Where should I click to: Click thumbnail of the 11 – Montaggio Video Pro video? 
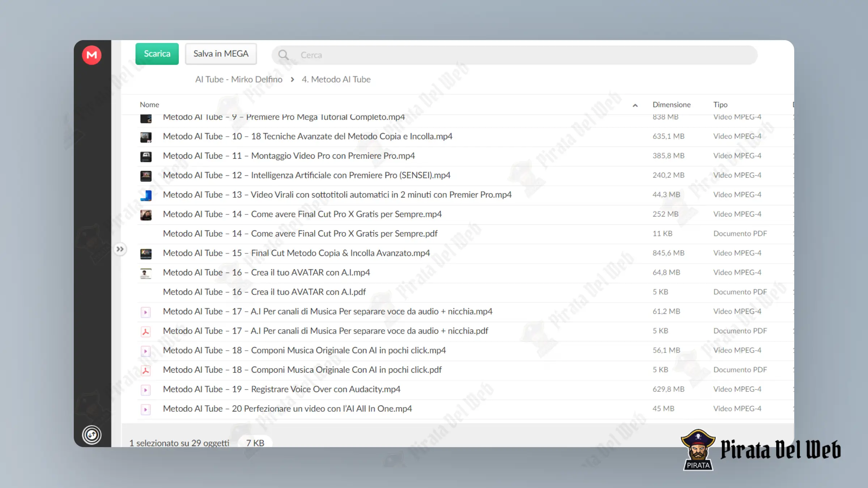click(x=146, y=157)
